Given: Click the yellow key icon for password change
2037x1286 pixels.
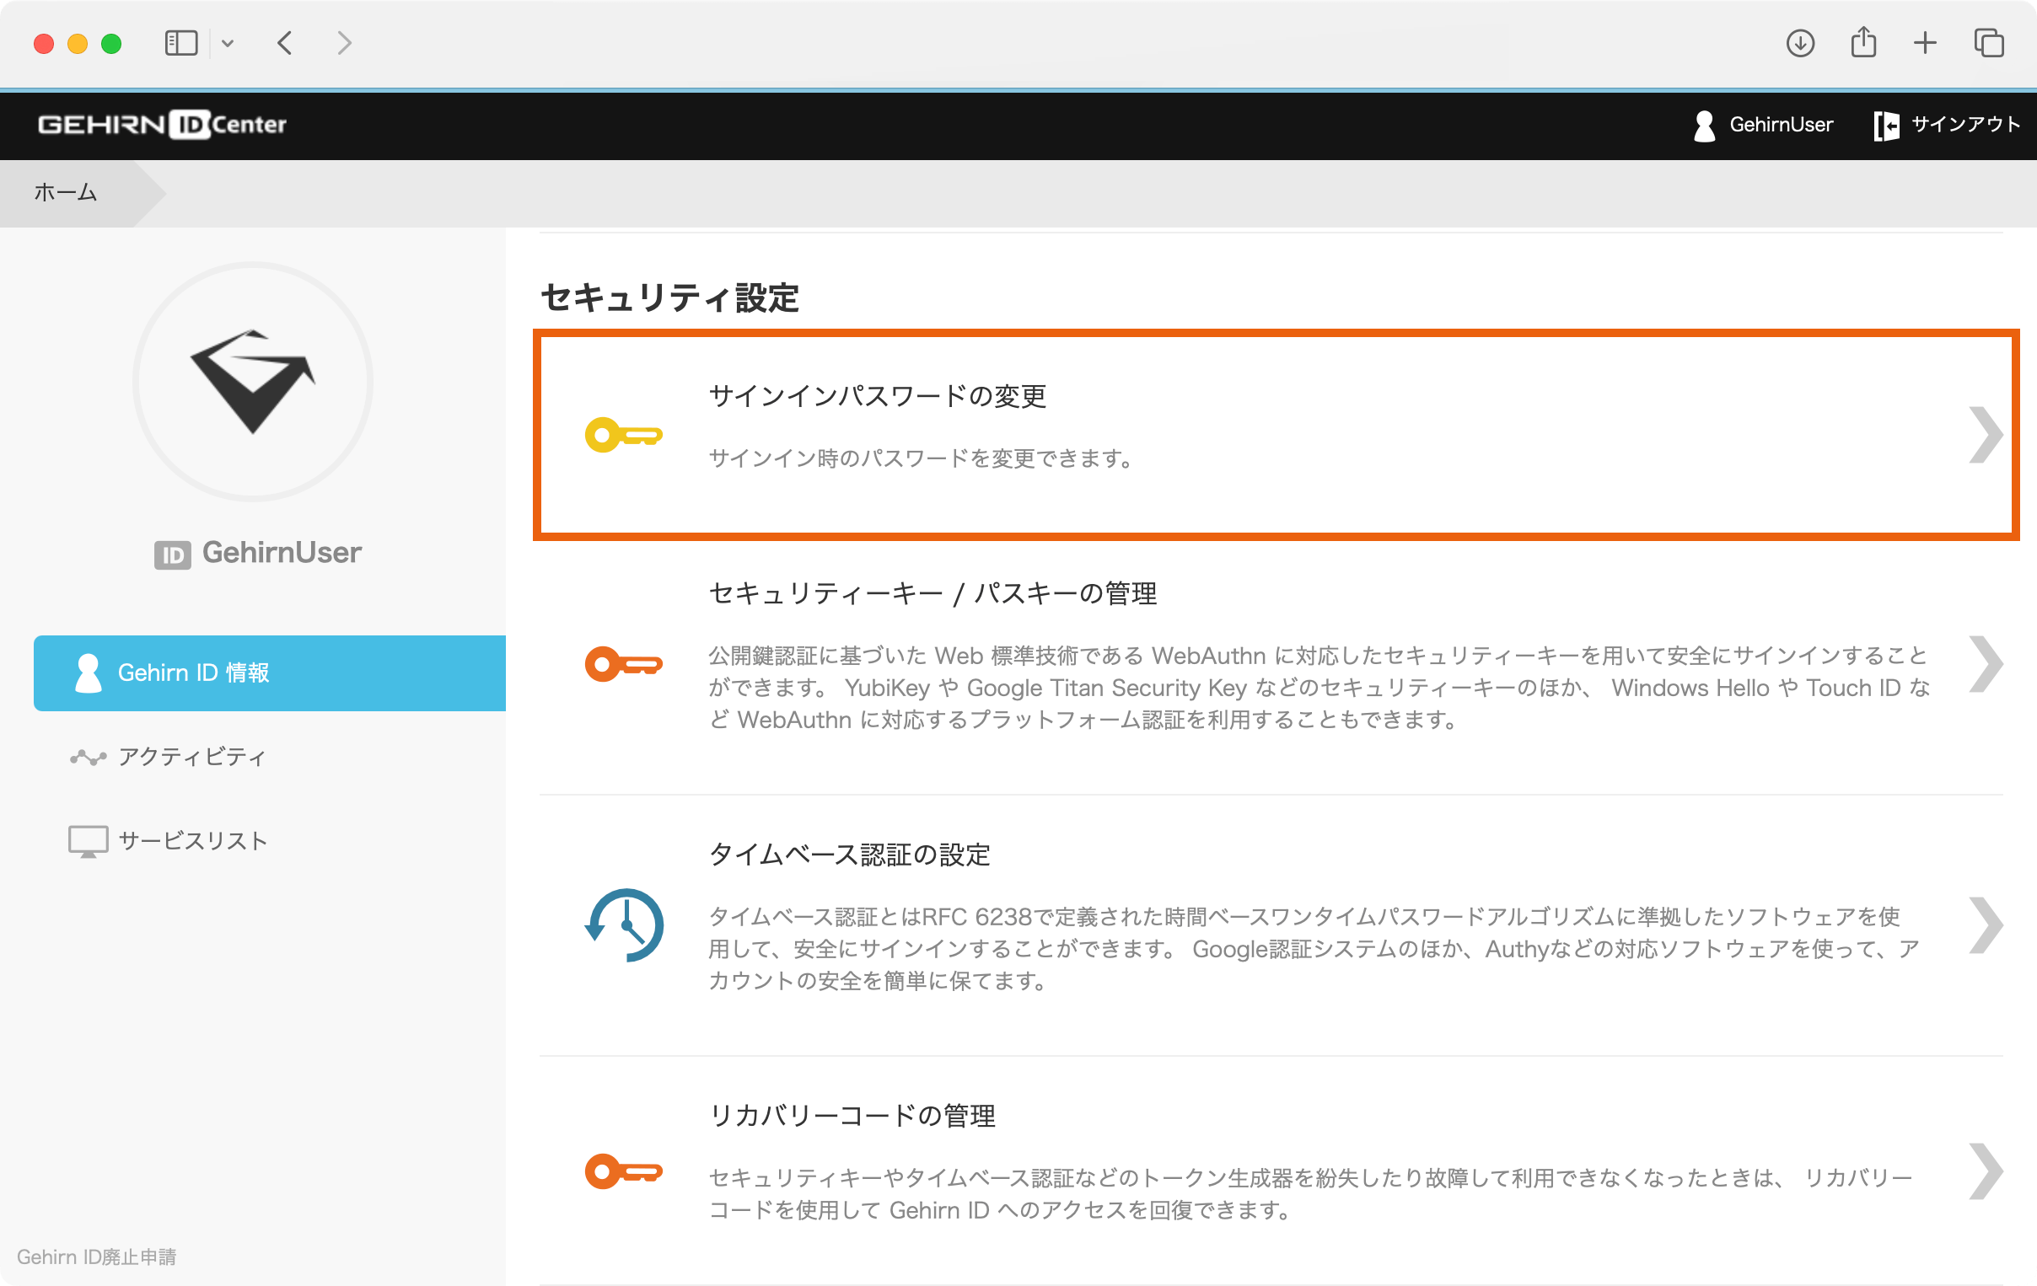Looking at the screenshot, I should click(x=623, y=436).
